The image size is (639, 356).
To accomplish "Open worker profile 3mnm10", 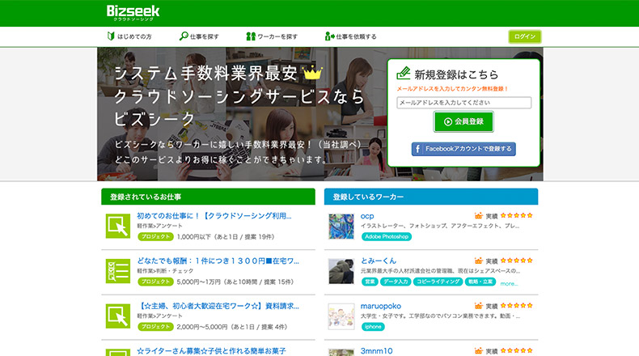I will pos(376,350).
